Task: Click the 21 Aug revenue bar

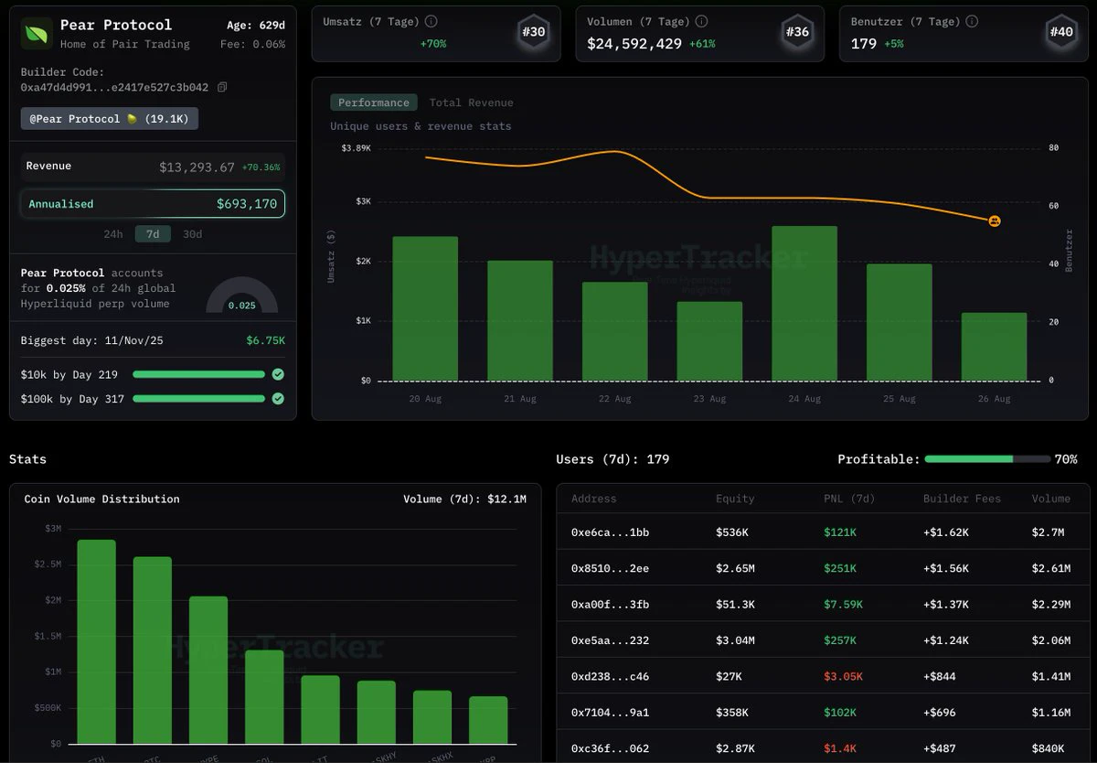Action: [x=520, y=320]
